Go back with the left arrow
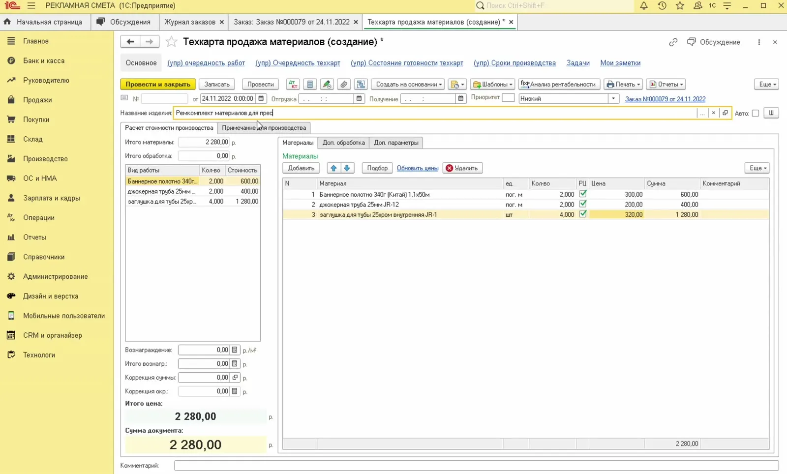 130,42
